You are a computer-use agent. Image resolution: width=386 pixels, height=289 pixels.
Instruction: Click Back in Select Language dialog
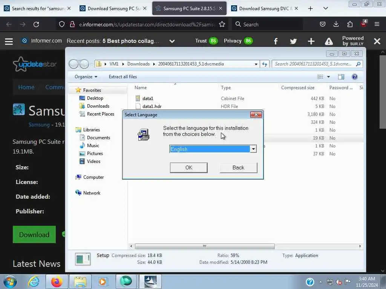coord(238,167)
